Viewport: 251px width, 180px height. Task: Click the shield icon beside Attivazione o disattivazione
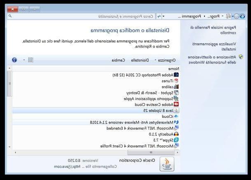pos(241,56)
